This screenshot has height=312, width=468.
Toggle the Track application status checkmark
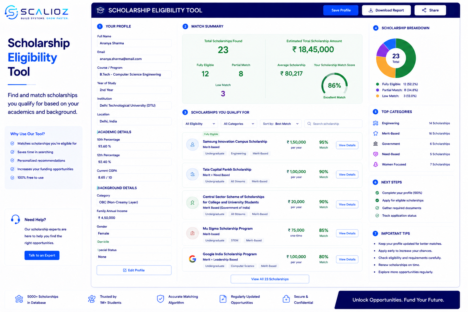pos(377,216)
